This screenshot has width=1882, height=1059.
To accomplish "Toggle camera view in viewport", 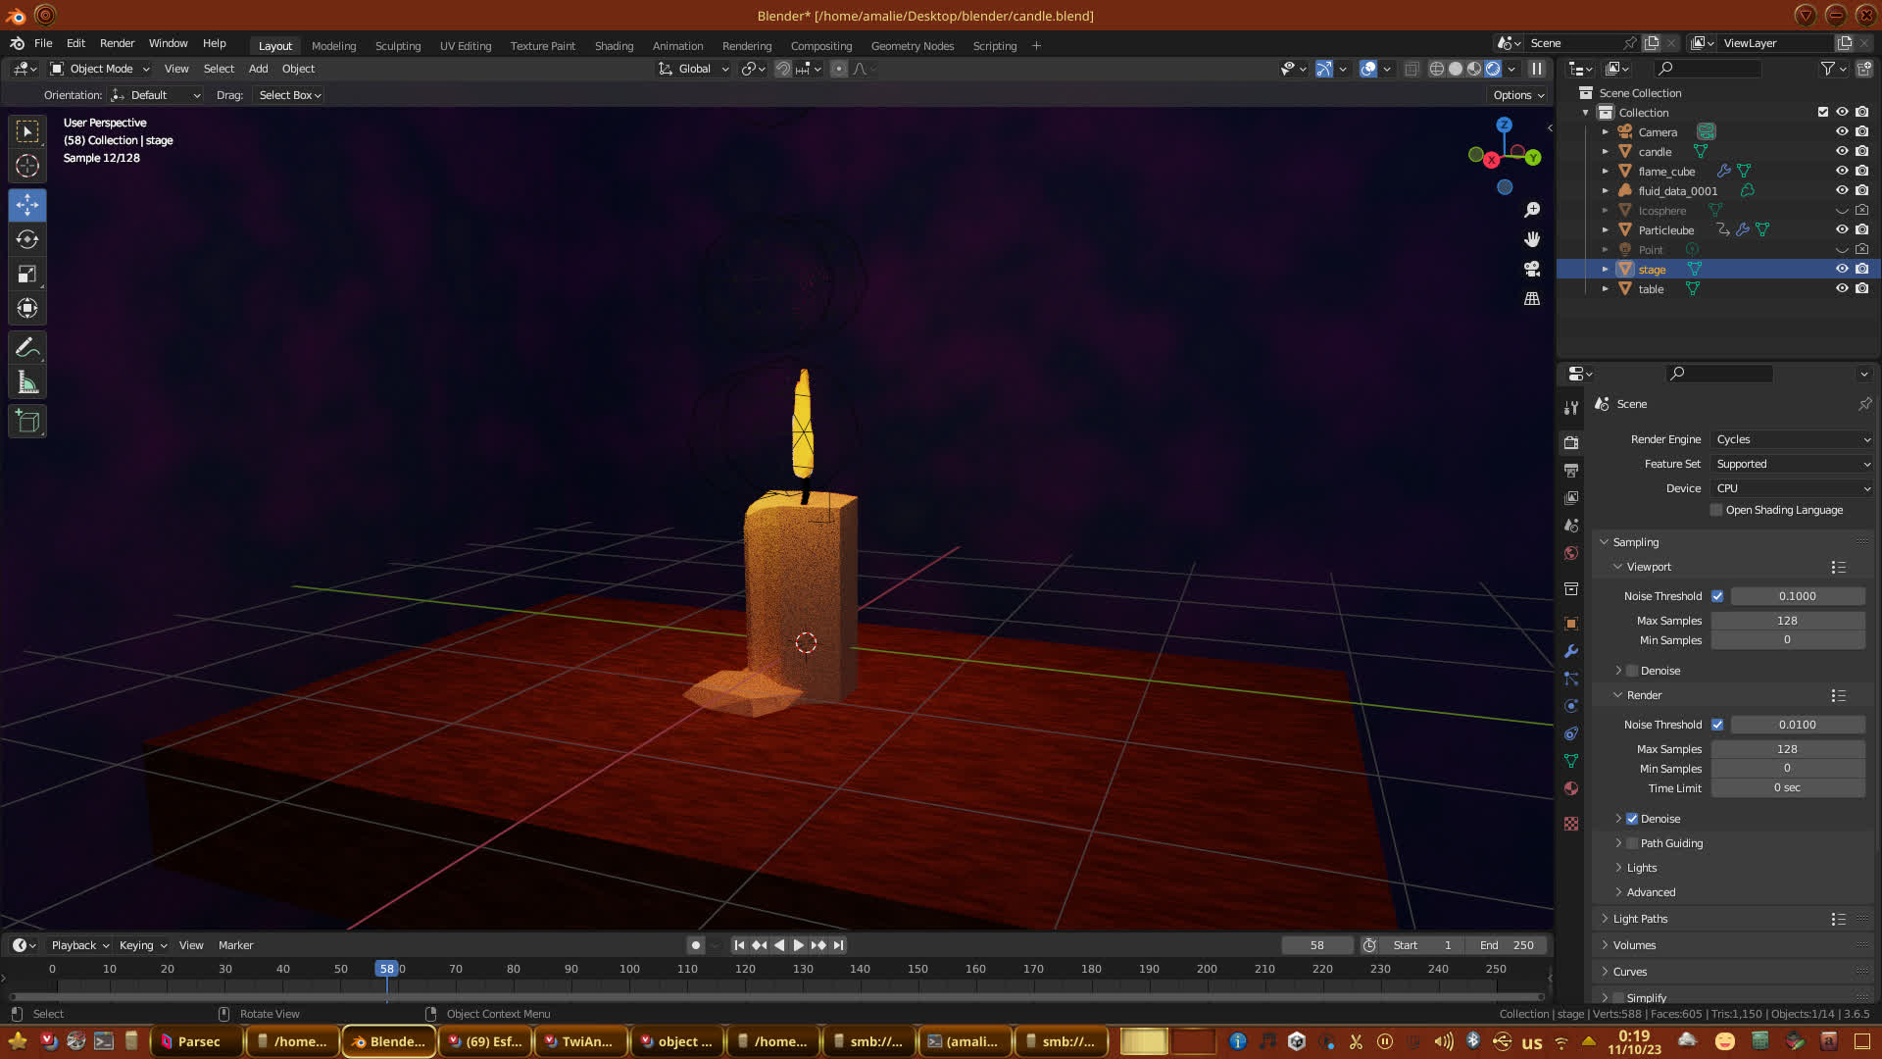I will [1532, 269].
